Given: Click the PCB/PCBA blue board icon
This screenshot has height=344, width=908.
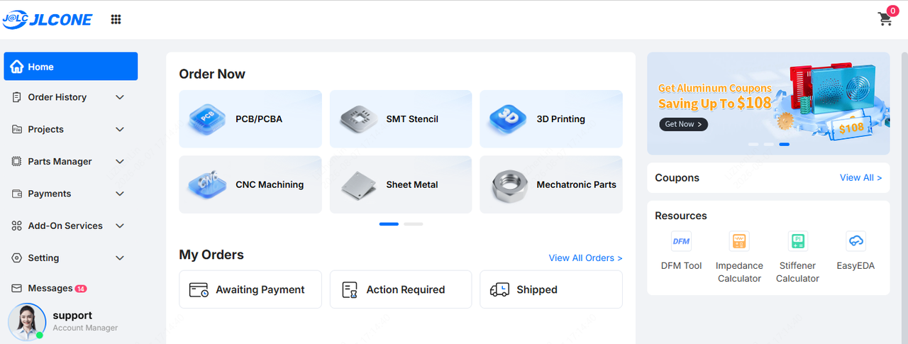Looking at the screenshot, I should (x=207, y=118).
